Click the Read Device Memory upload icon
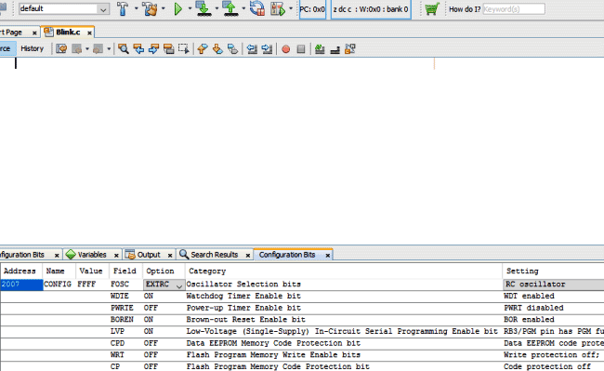 click(230, 8)
